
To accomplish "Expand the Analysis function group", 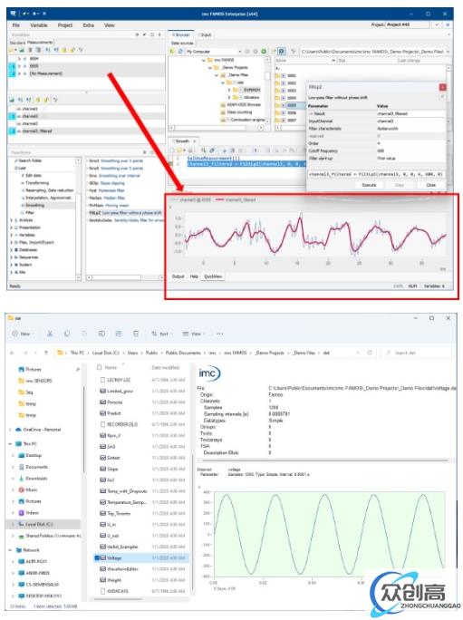I will tap(12, 220).
